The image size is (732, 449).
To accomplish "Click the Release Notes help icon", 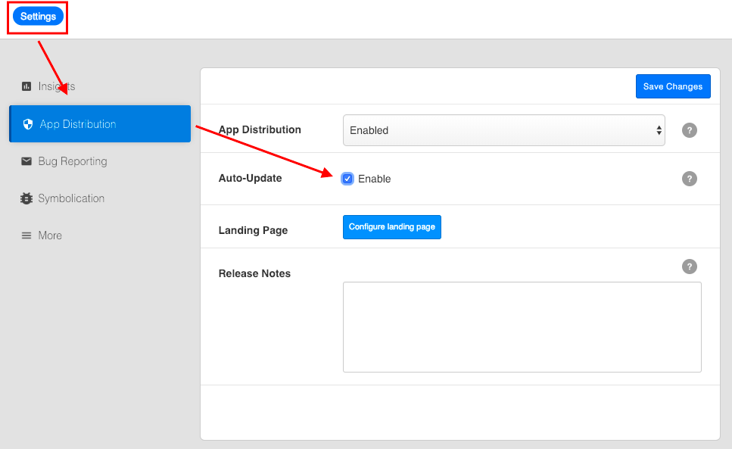I will pos(689,266).
